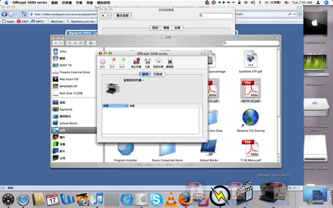Open the MATC bookmark
Viewport: 333px width, 208px height.
point(37,21)
